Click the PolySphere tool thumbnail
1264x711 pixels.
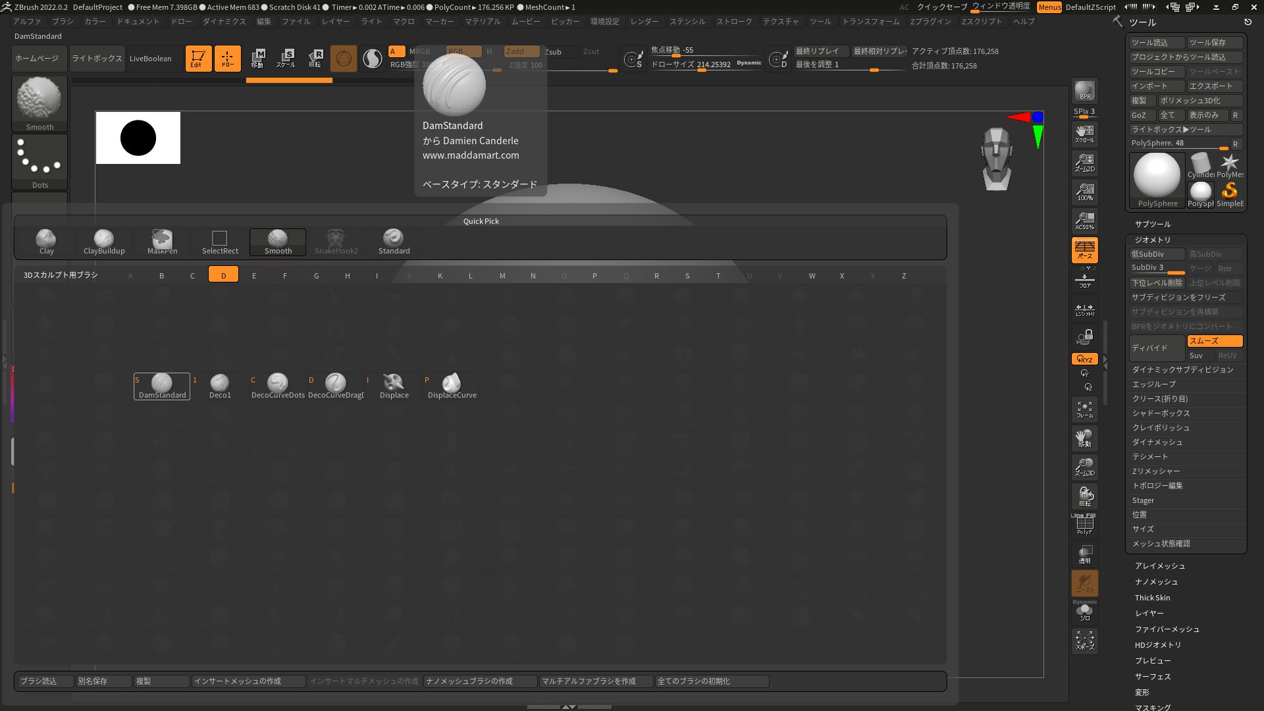[x=1157, y=180]
